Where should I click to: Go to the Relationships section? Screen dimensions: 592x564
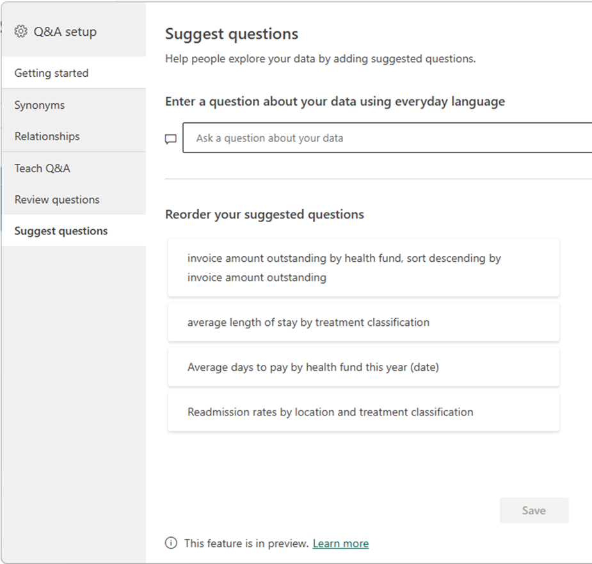click(47, 136)
